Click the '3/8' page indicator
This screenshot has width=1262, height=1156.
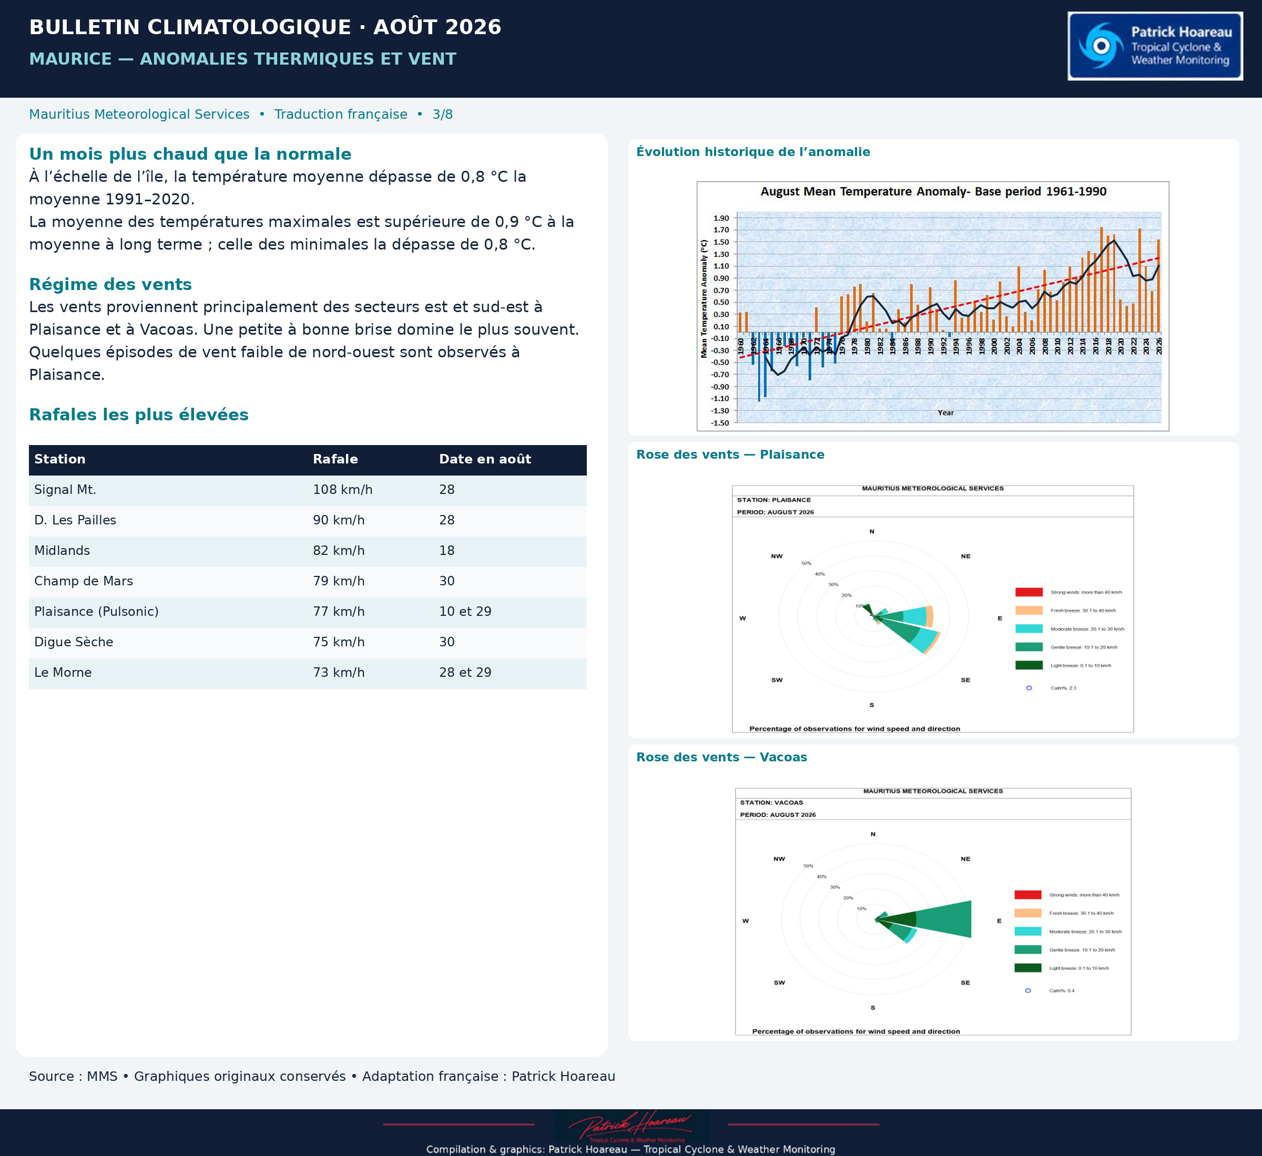[x=443, y=115]
